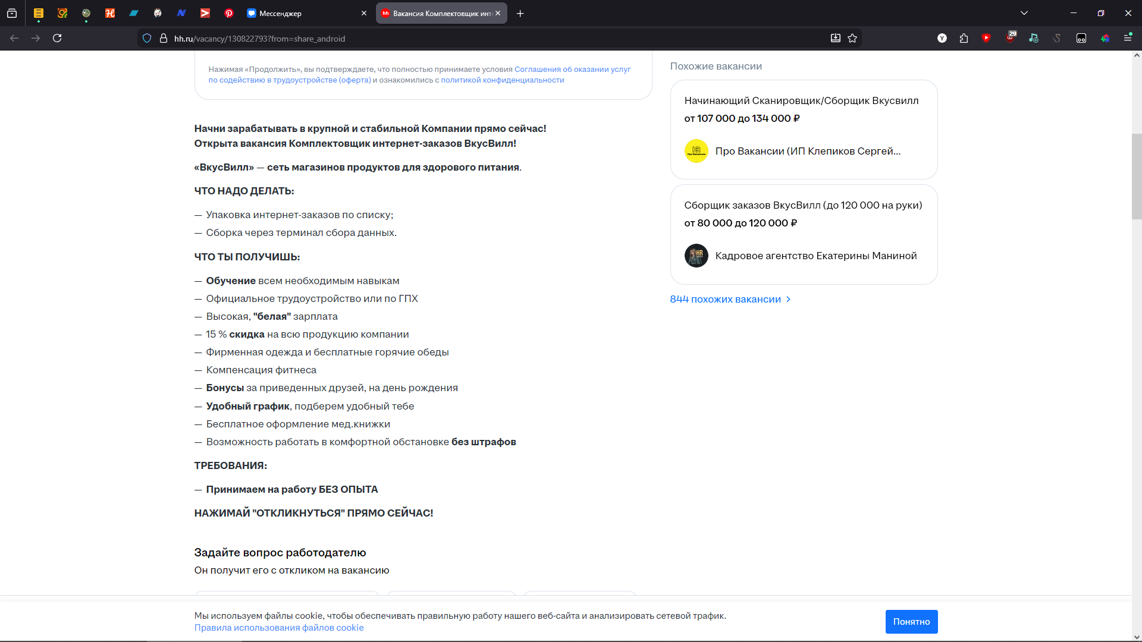This screenshot has width=1142, height=642.
Task: Bookmark this page with the star icon
Action: (852, 38)
